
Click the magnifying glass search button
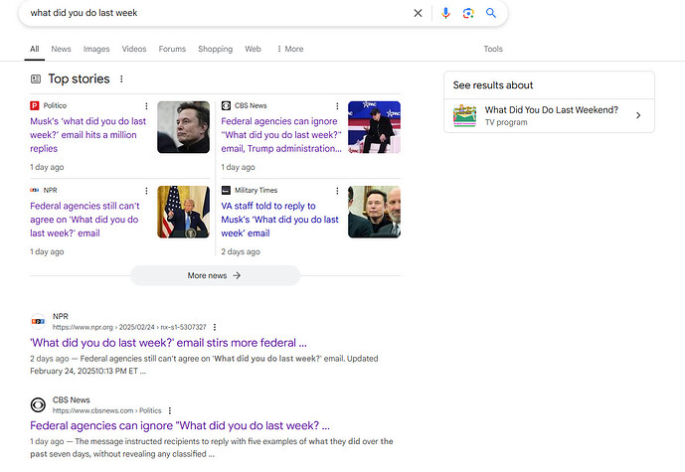[491, 13]
